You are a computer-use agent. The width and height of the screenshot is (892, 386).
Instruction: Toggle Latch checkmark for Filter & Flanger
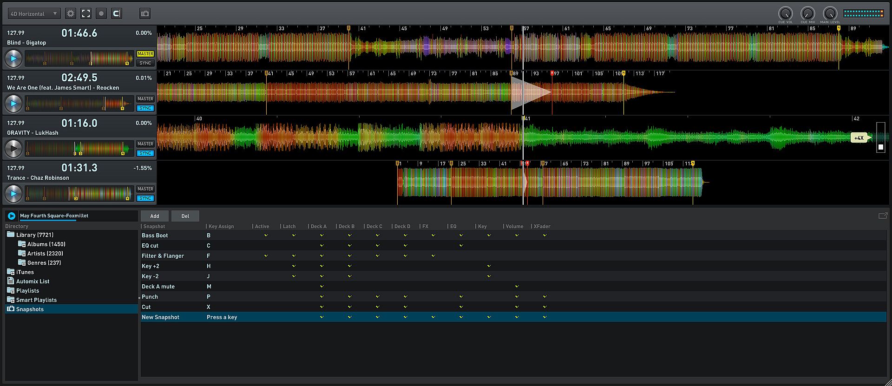coord(294,256)
